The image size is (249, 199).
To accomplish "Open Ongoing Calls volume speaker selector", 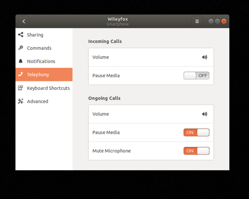I will pyautogui.click(x=205, y=114).
